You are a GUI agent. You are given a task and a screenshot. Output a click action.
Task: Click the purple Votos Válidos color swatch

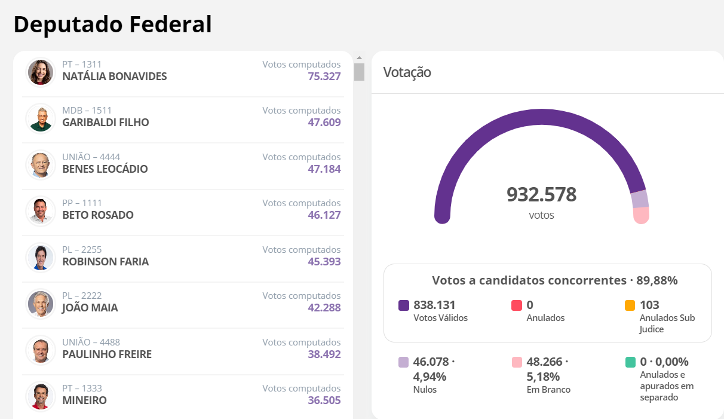[x=404, y=305]
